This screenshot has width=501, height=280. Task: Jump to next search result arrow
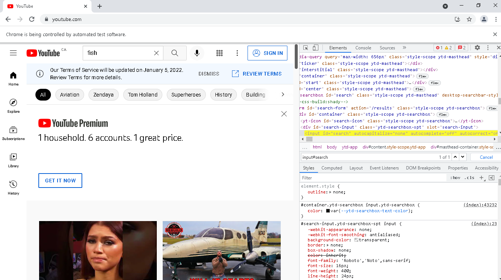click(463, 157)
